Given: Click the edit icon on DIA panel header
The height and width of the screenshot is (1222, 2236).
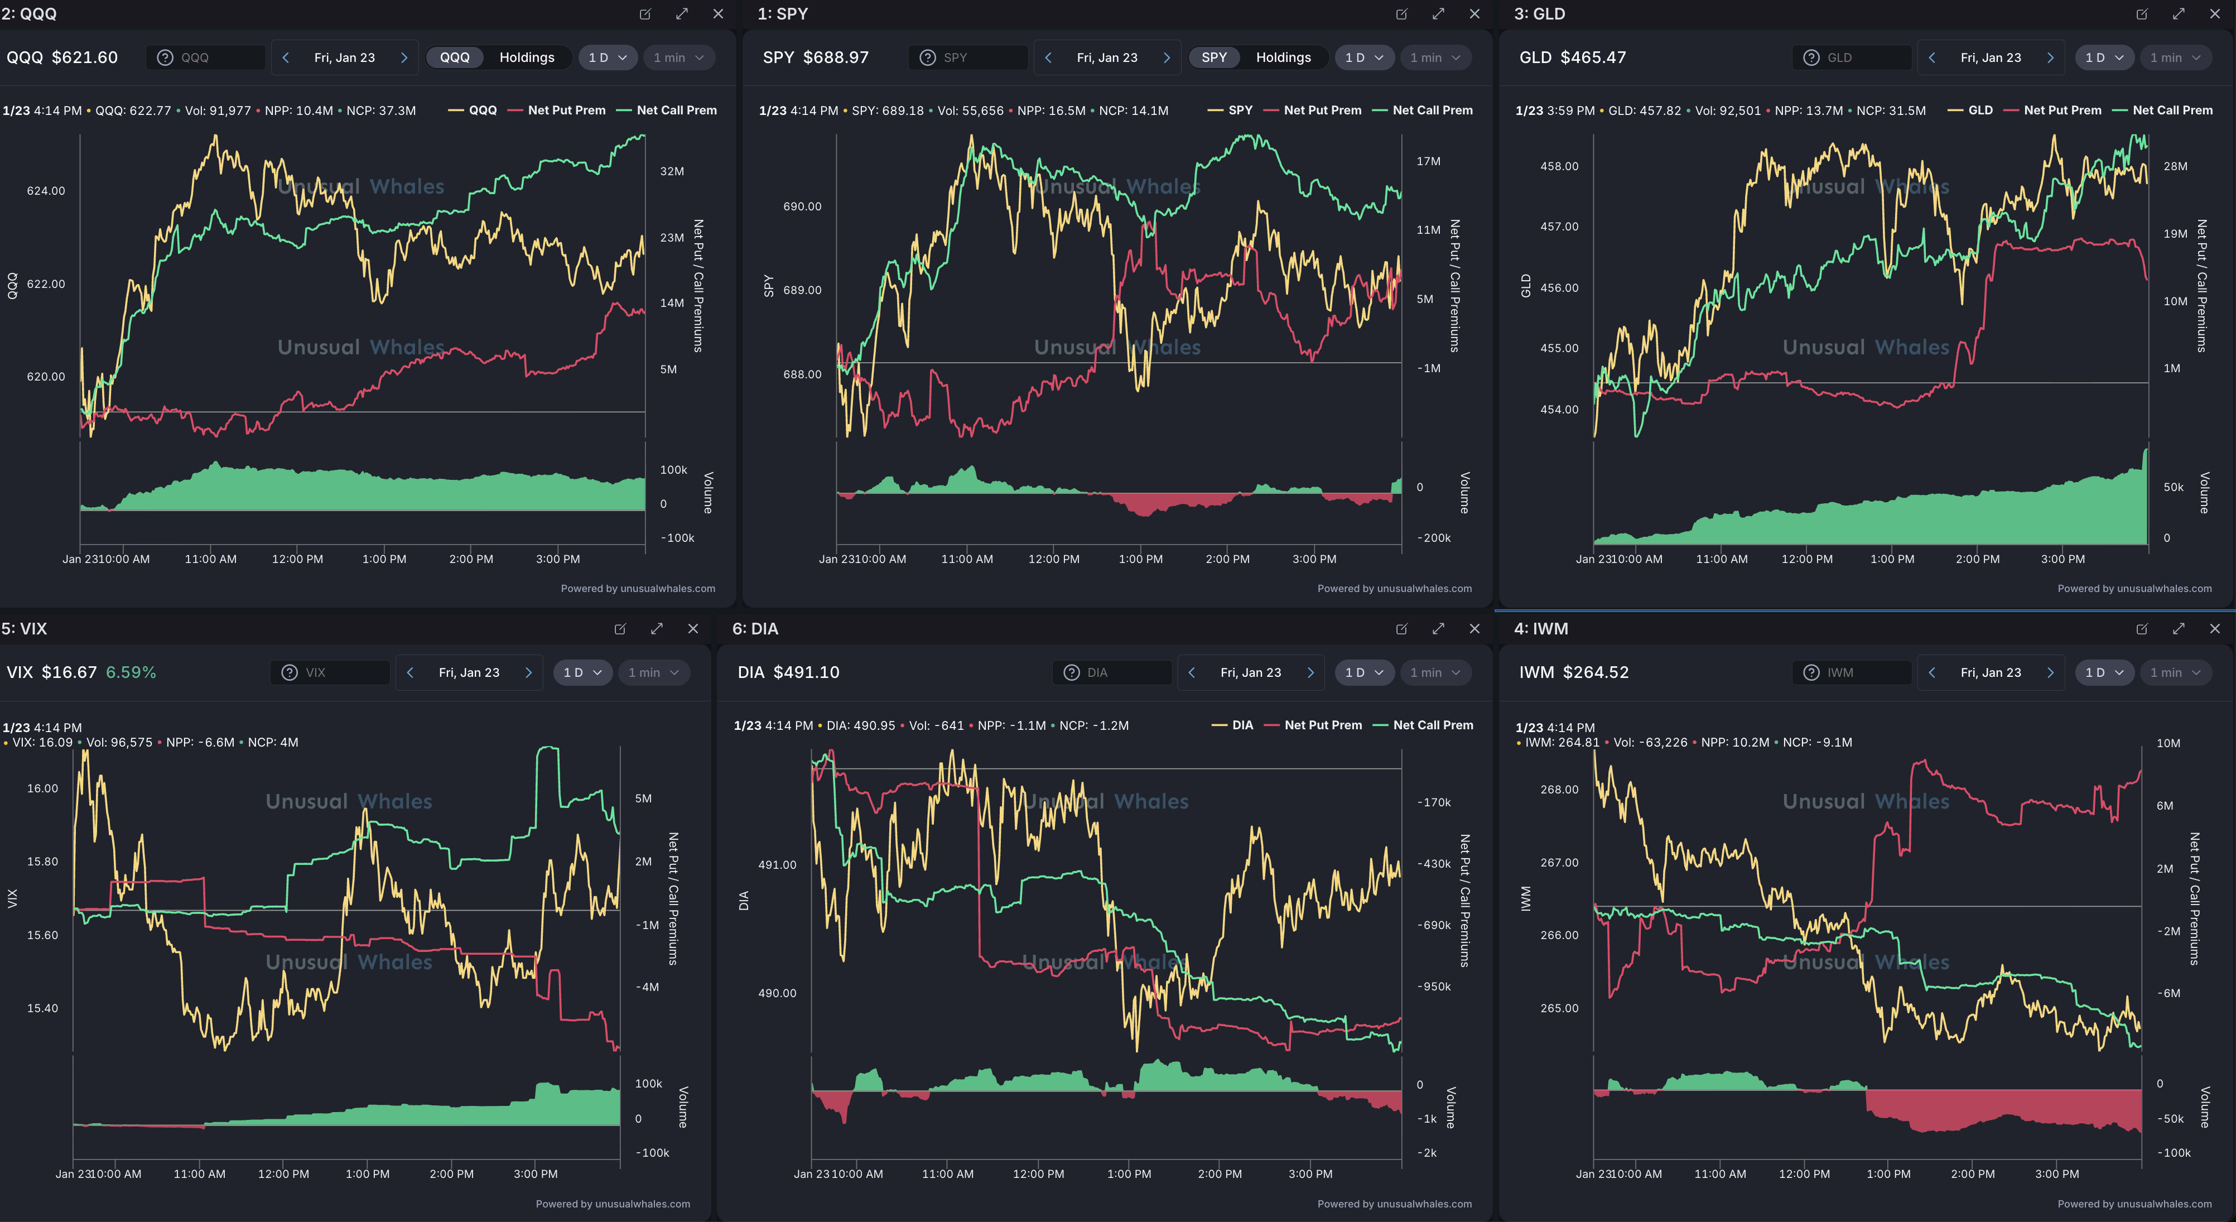Looking at the screenshot, I should [x=1401, y=628].
